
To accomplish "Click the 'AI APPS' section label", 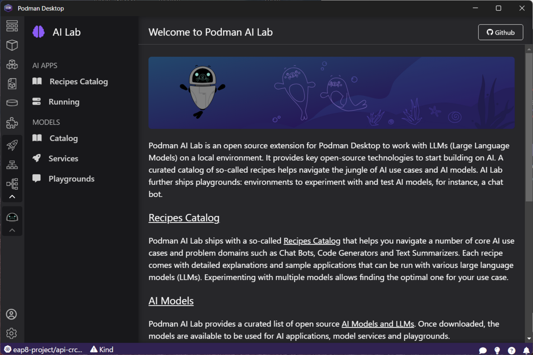I will pos(45,65).
